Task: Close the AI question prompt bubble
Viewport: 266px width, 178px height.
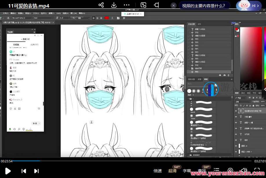Action: 173,6
